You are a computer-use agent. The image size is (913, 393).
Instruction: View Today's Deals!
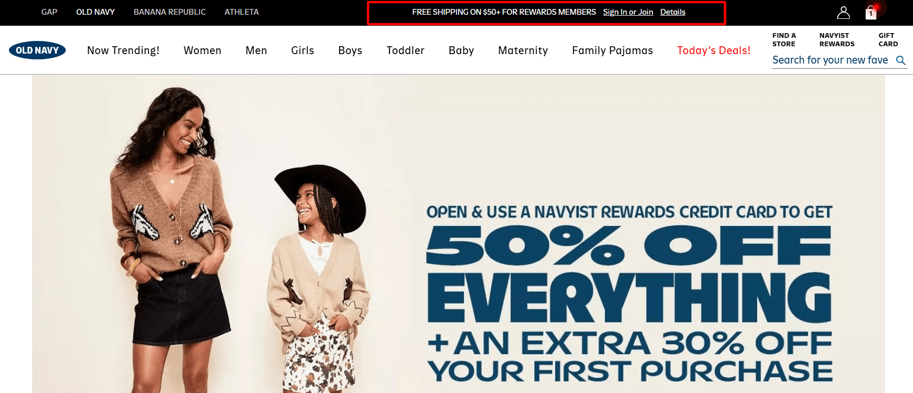tap(713, 50)
